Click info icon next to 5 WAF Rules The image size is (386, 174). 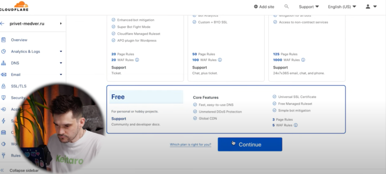(296, 125)
